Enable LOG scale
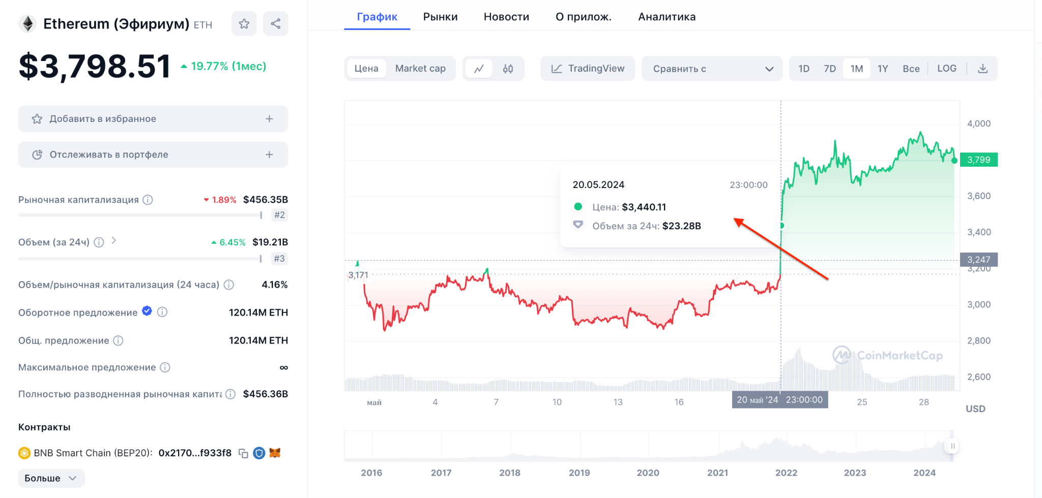Screen dimensions: 1042x498 pos(947,69)
